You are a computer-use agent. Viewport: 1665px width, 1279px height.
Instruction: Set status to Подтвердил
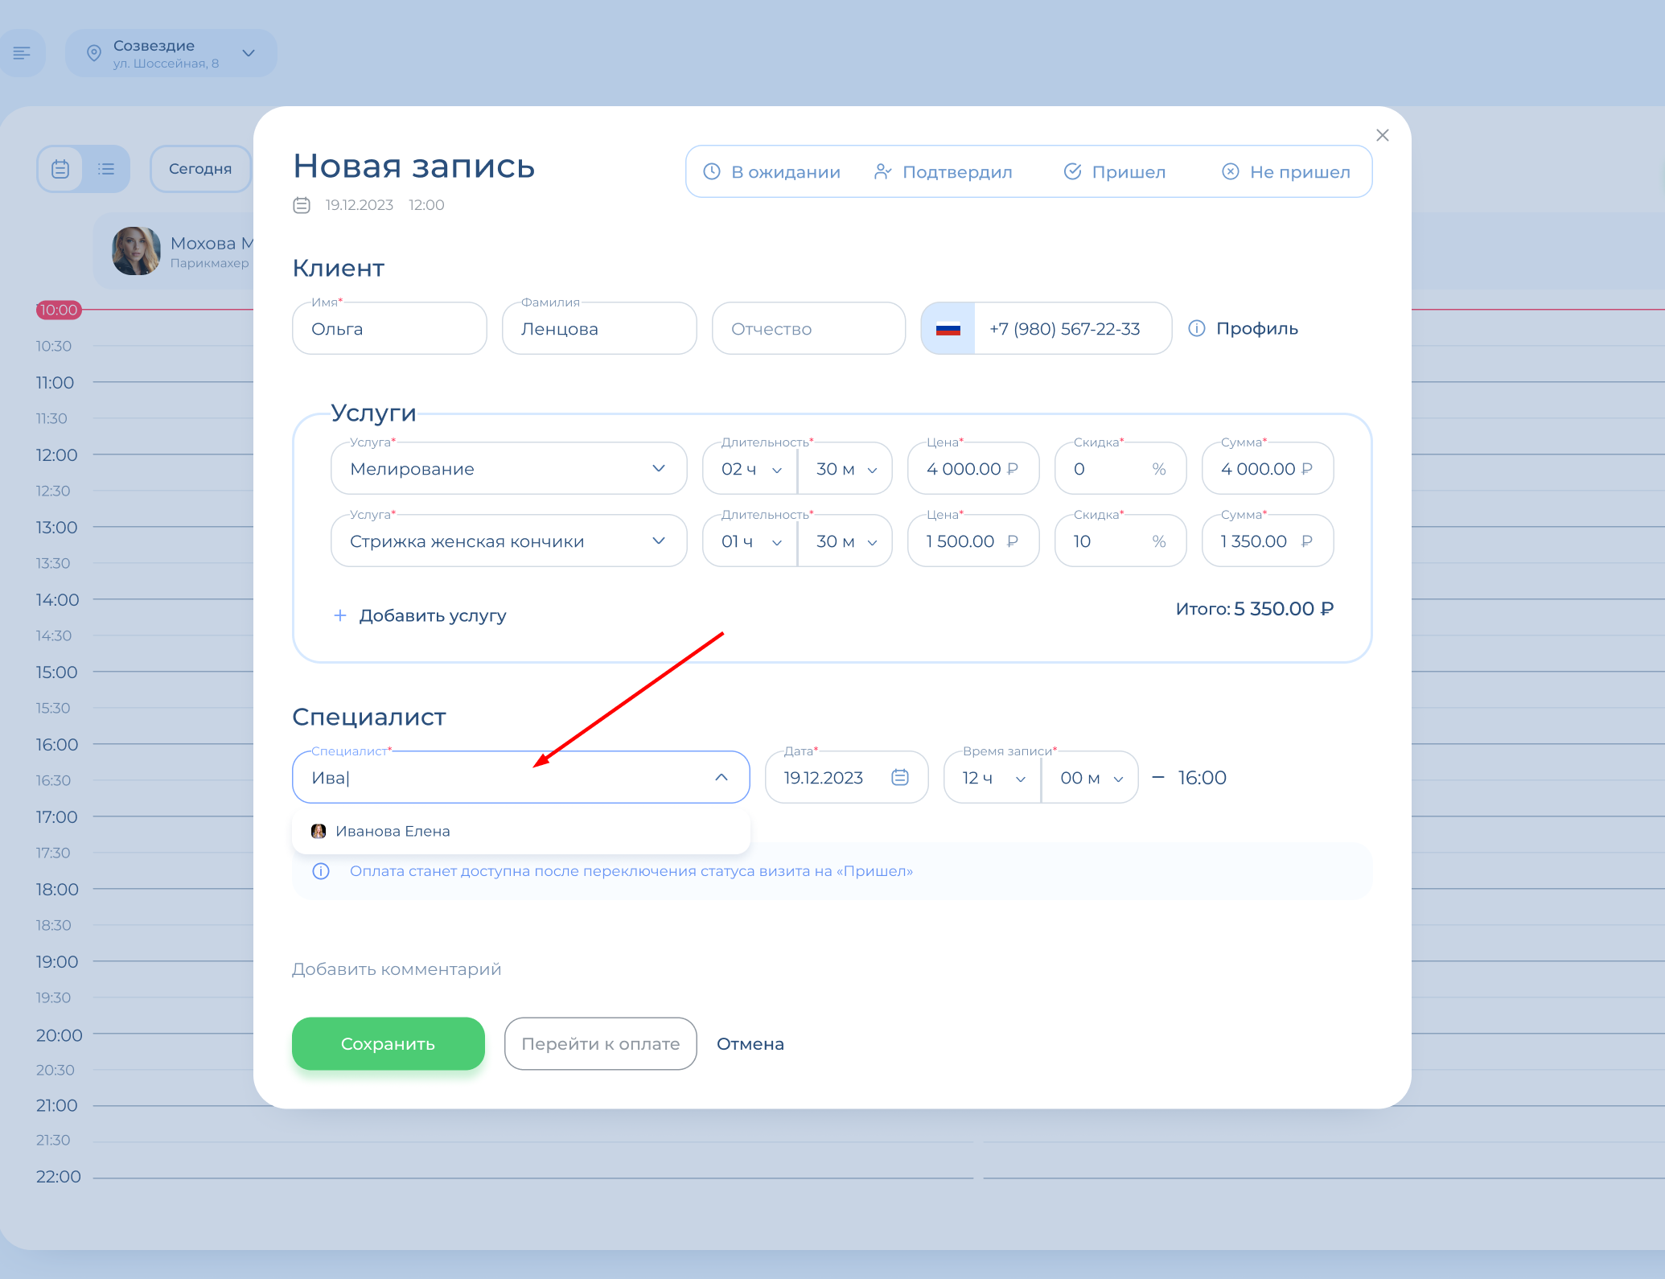coord(943,172)
